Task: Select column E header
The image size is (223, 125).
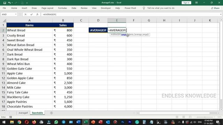Action: tap(117, 20)
